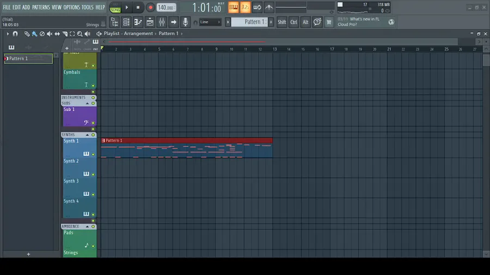This screenshot has height=275, width=490.
Task: Select the Paint brush tool
Action: pos(34,34)
